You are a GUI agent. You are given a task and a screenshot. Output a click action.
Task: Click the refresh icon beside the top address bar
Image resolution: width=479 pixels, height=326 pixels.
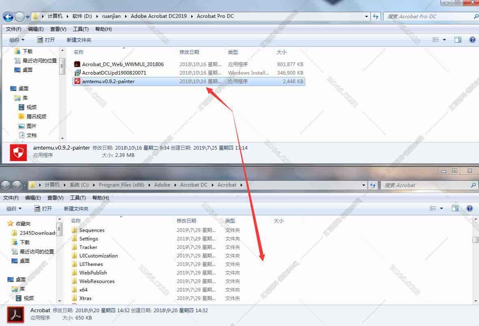[375, 17]
